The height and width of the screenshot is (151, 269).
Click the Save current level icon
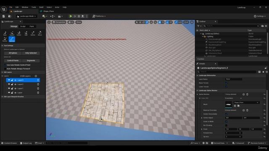point(4,16)
